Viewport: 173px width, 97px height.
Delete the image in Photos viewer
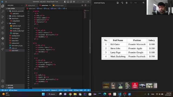(x=127, y=3)
